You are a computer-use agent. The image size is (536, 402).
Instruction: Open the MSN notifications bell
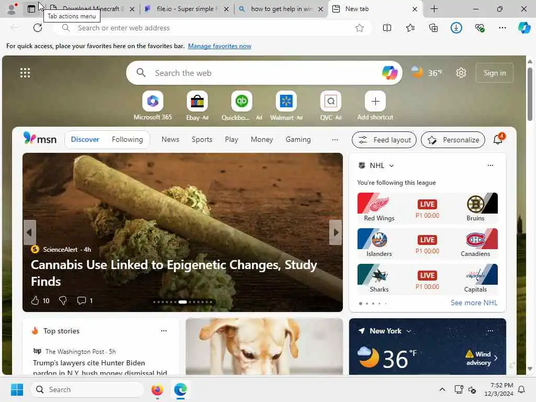(498, 139)
